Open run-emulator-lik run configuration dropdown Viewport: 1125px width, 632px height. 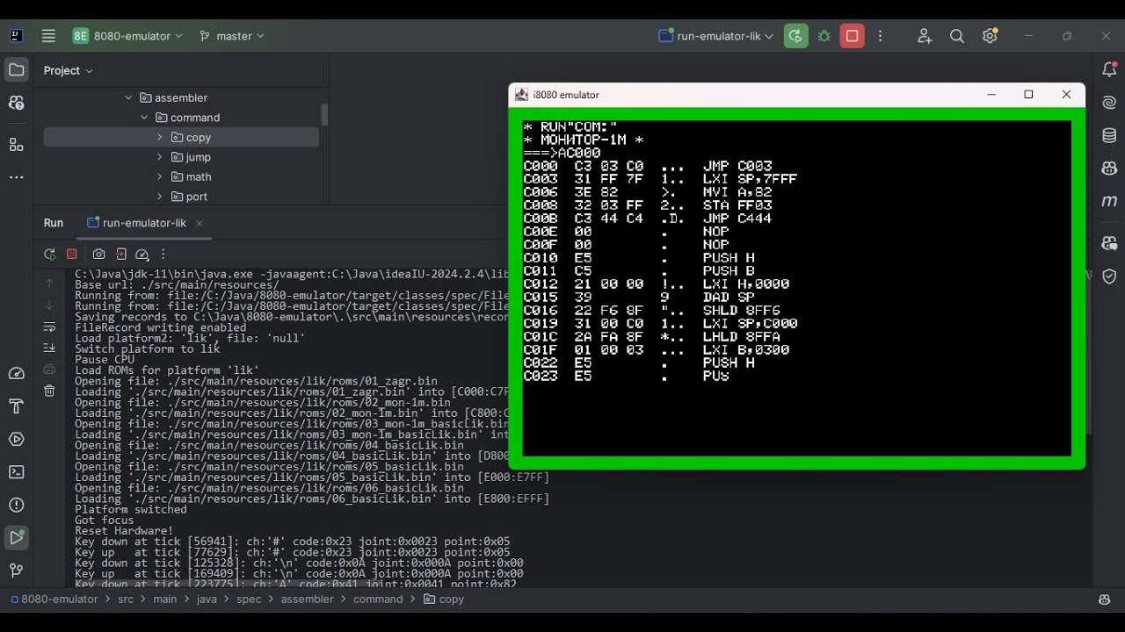(715, 36)
